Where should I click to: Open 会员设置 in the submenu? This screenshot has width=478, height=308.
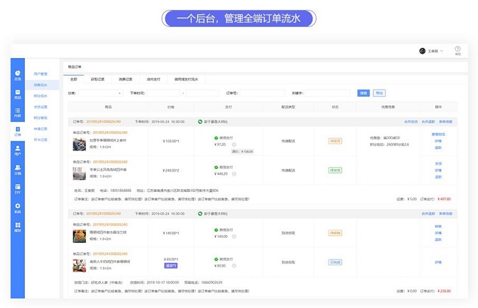41,107
